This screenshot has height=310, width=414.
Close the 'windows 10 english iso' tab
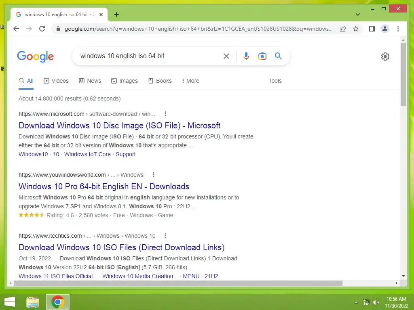[x=101, y=15]
